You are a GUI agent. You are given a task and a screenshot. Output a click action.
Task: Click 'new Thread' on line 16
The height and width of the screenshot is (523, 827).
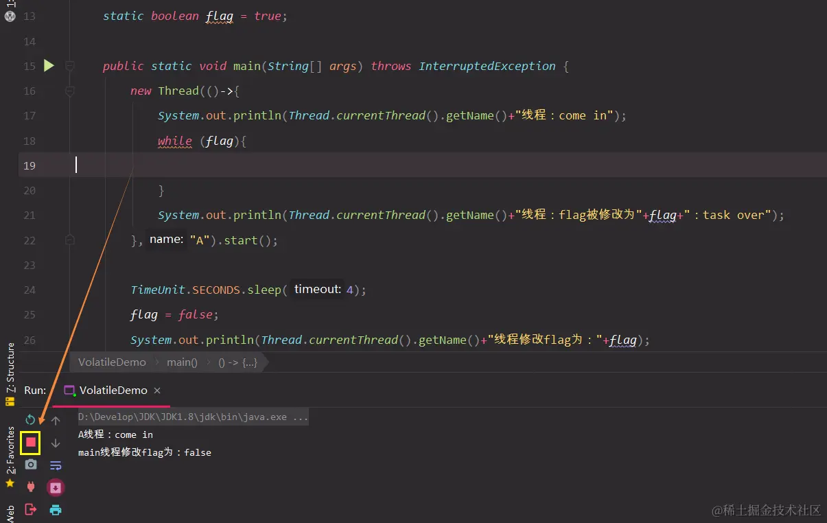coord(164,91)
